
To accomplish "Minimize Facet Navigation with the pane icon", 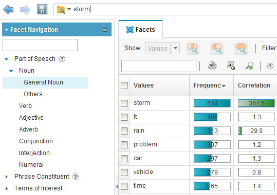I will tap(105, 30).
